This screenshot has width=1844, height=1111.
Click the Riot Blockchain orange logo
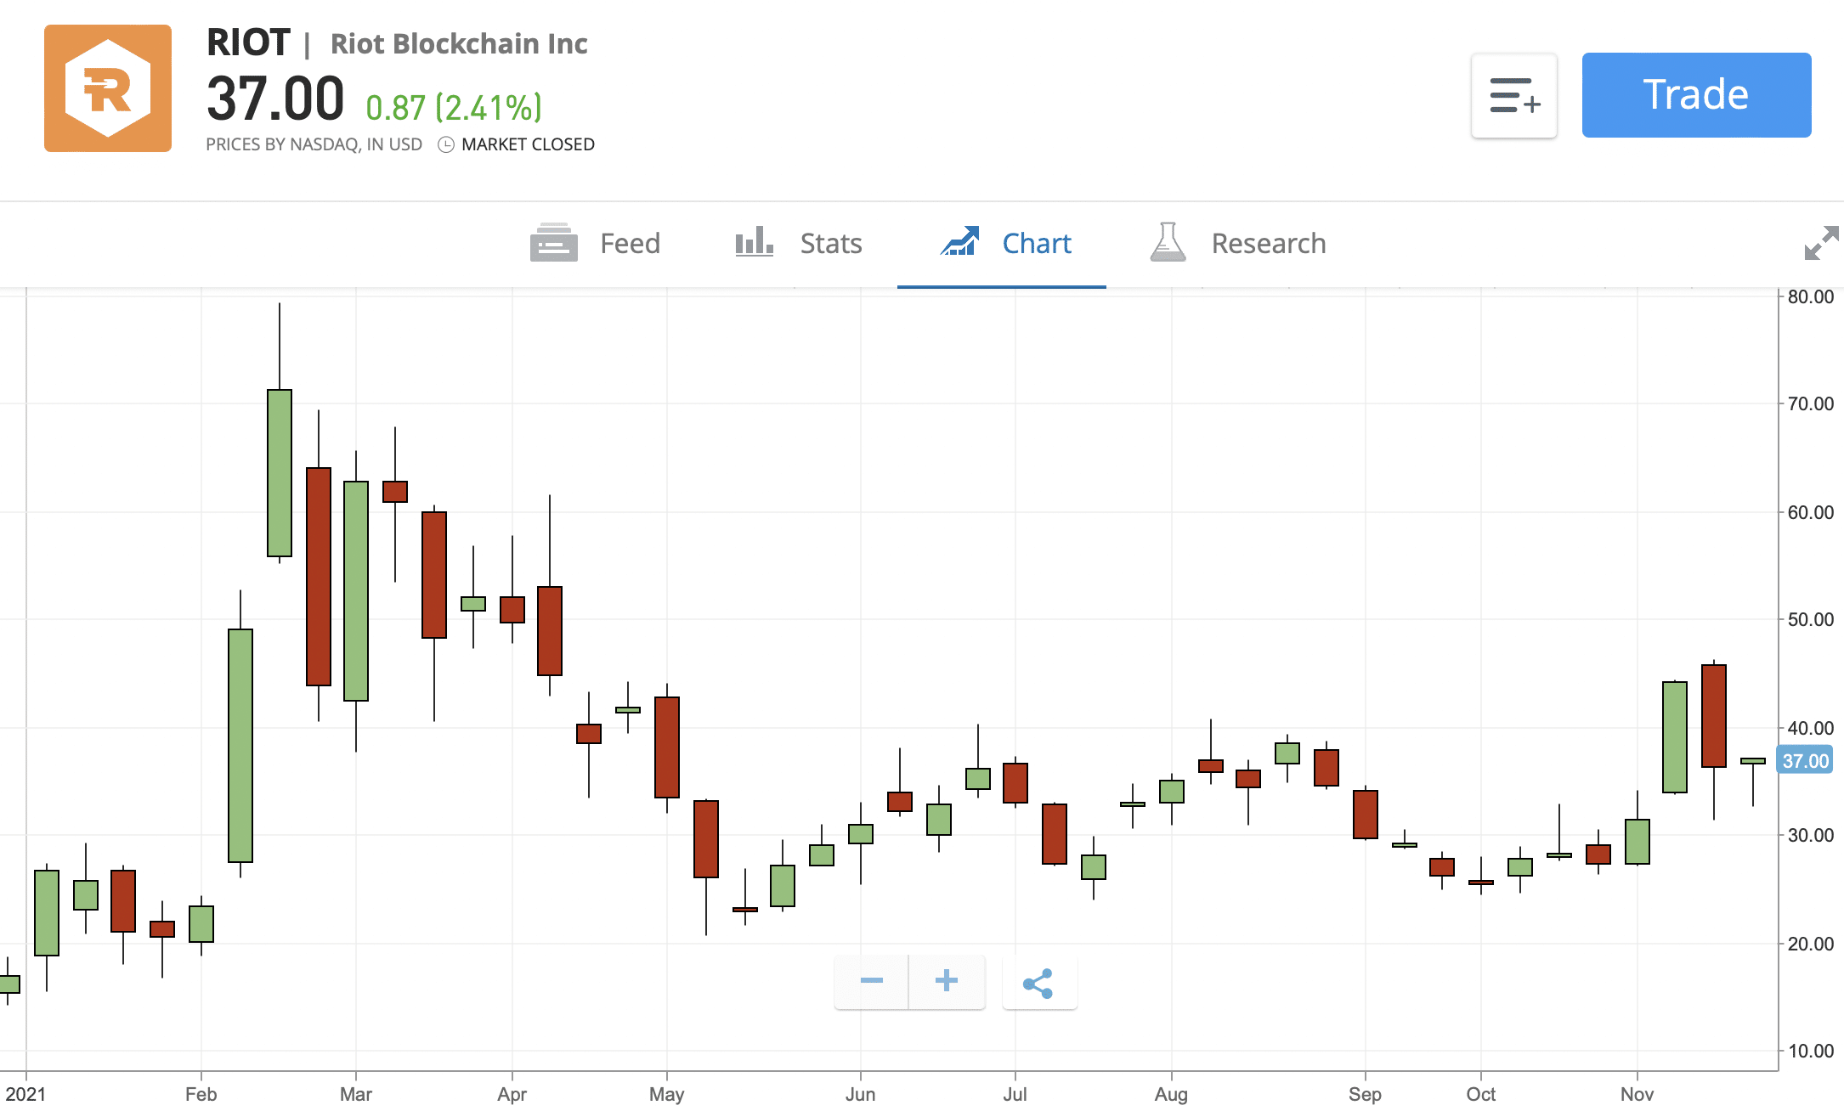108,88
